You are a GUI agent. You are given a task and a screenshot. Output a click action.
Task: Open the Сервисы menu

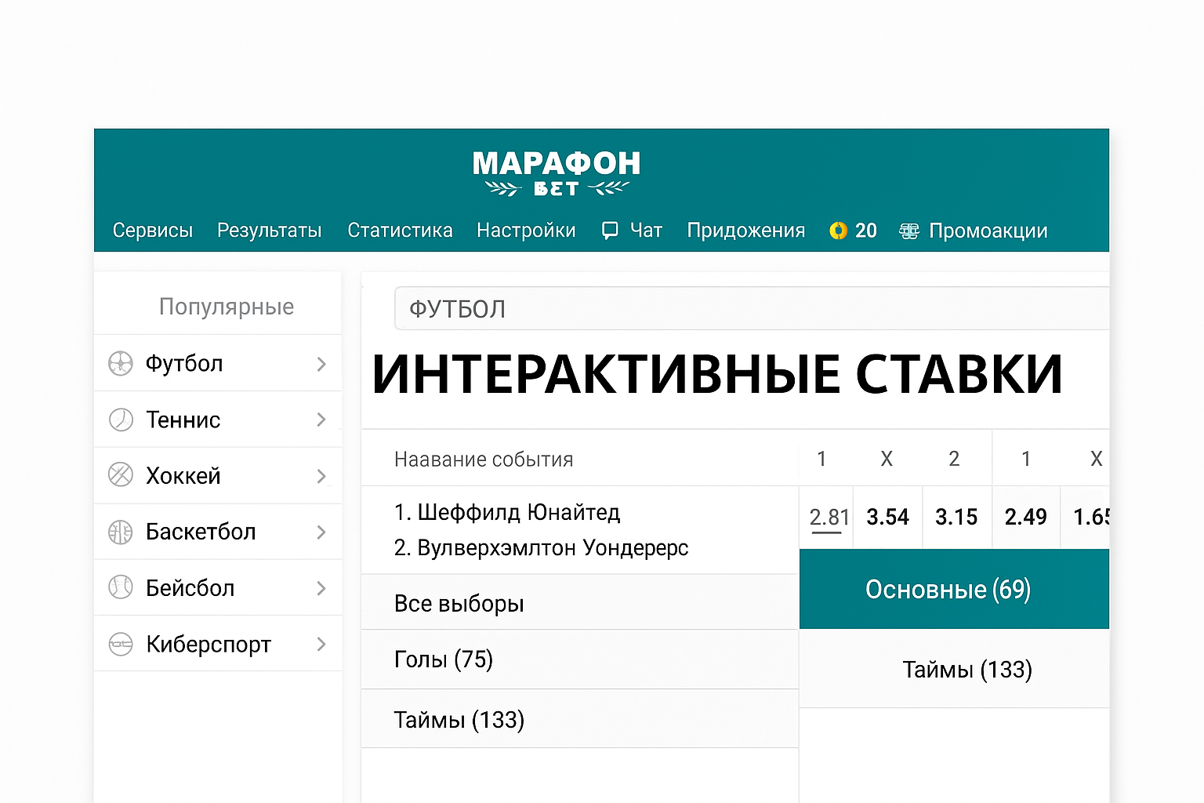coord(153,231)
